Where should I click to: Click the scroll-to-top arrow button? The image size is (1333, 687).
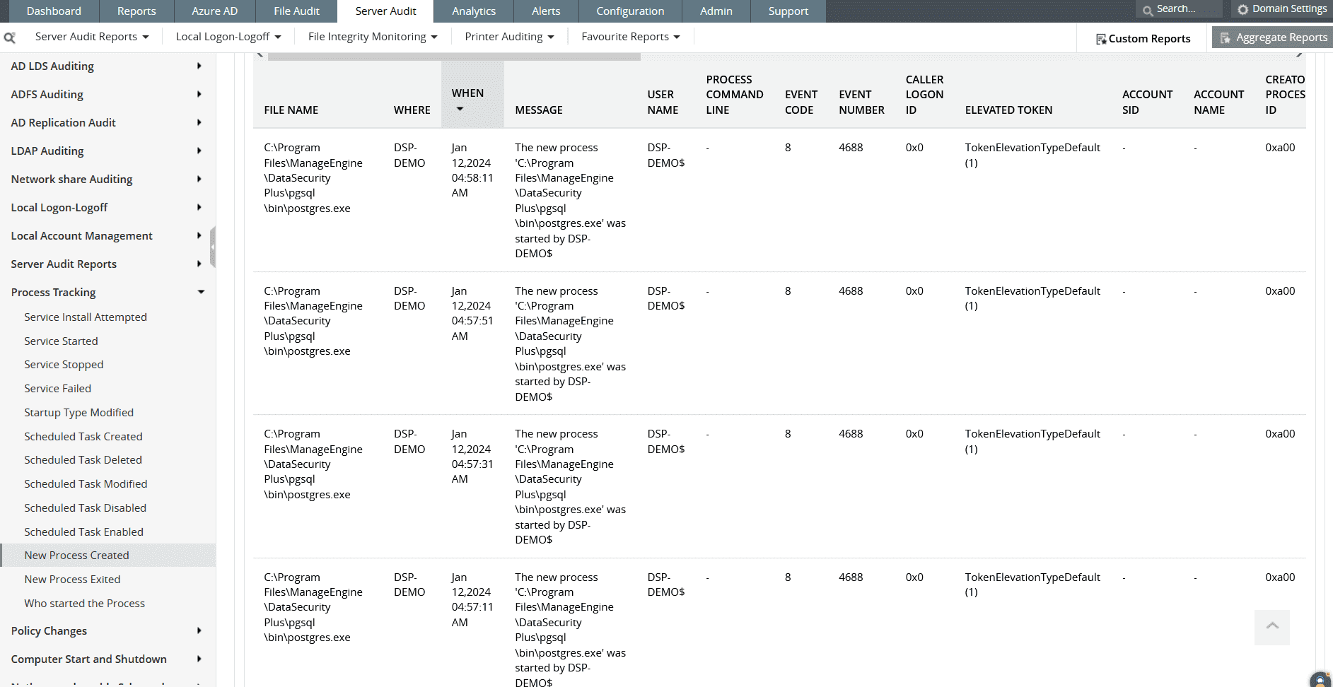[1271, 627]
